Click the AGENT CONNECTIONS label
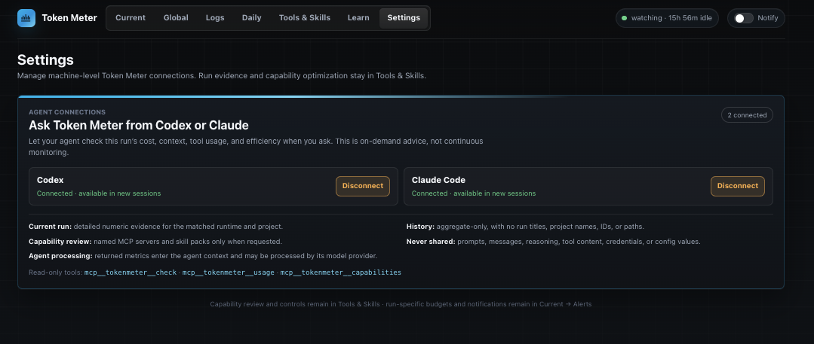 [x=67, y=112]
